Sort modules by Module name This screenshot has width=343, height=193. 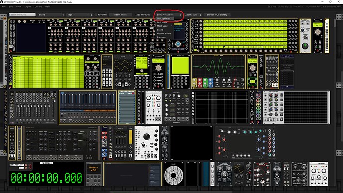tap(165, 33)
